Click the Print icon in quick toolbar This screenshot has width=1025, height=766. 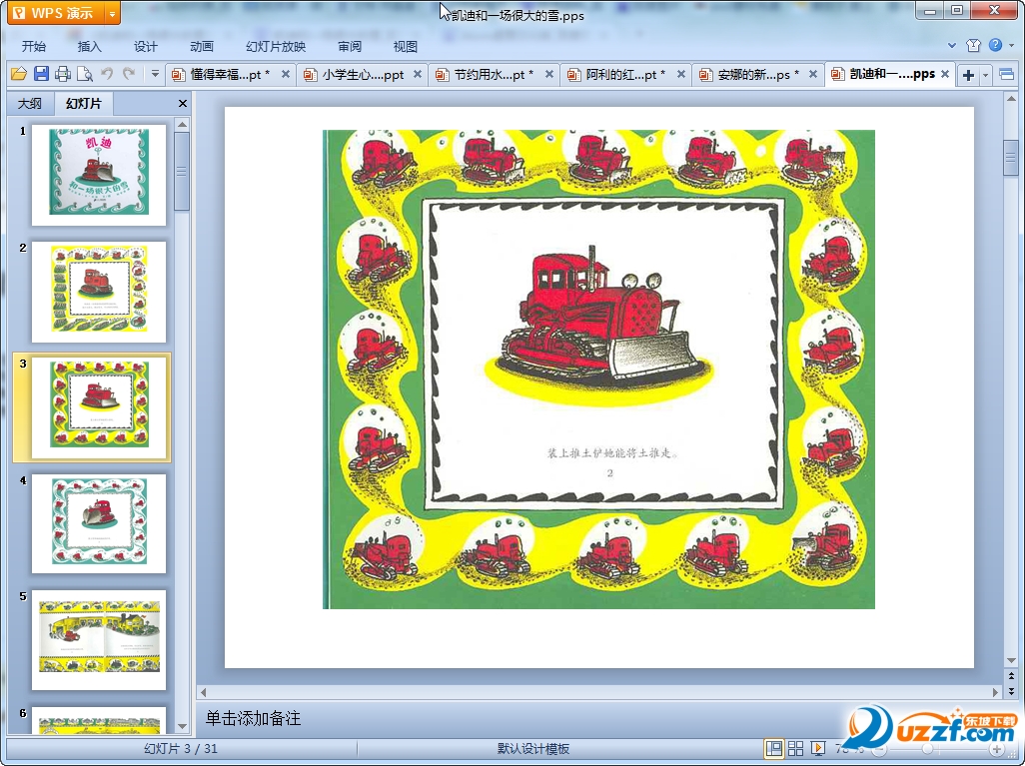63,74
